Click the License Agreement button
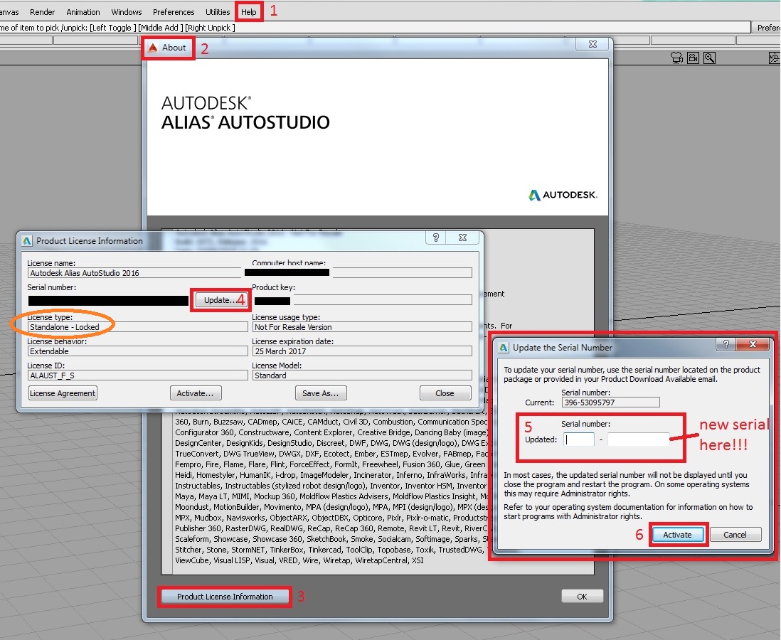 [63, 393]
